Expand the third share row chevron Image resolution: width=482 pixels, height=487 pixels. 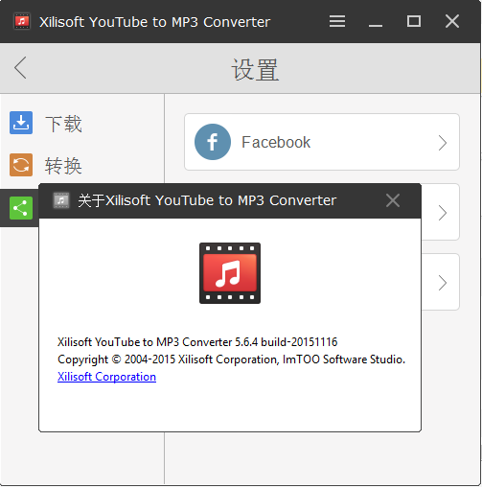point(443,283)
